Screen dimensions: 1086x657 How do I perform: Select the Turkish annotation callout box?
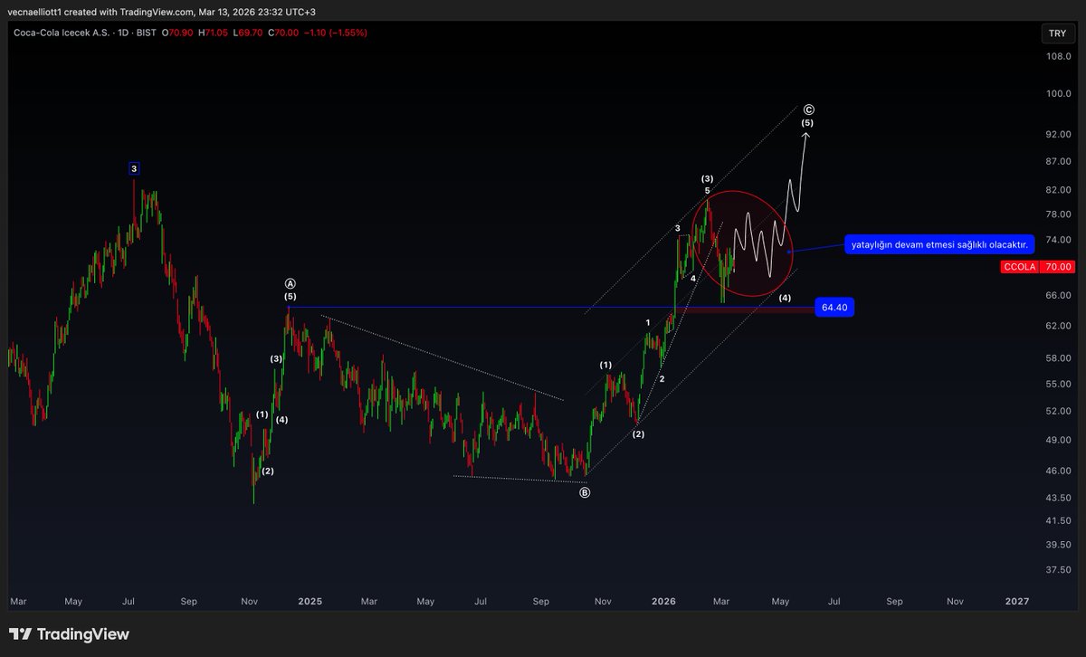pos(938,244)
